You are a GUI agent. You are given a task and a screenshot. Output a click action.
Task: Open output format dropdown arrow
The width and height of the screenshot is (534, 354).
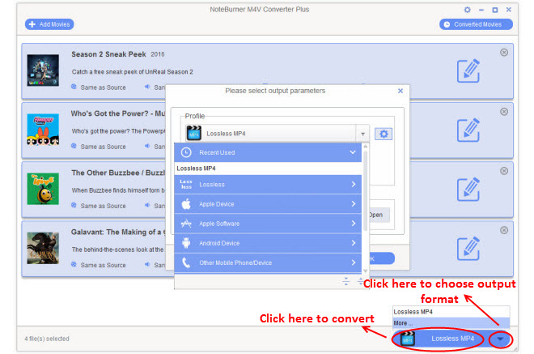point(500,339)
